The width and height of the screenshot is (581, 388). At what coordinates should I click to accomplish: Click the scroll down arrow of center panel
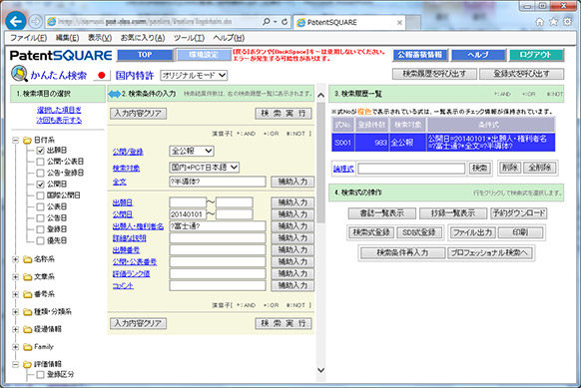click(x=320, y=370)
